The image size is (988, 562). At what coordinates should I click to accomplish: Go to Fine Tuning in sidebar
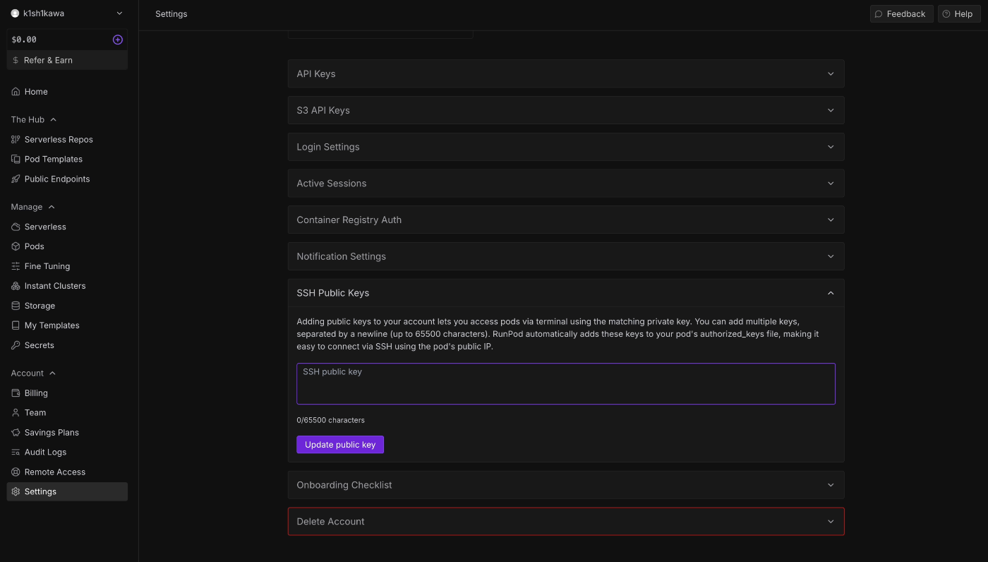click(x=47, y=266)
